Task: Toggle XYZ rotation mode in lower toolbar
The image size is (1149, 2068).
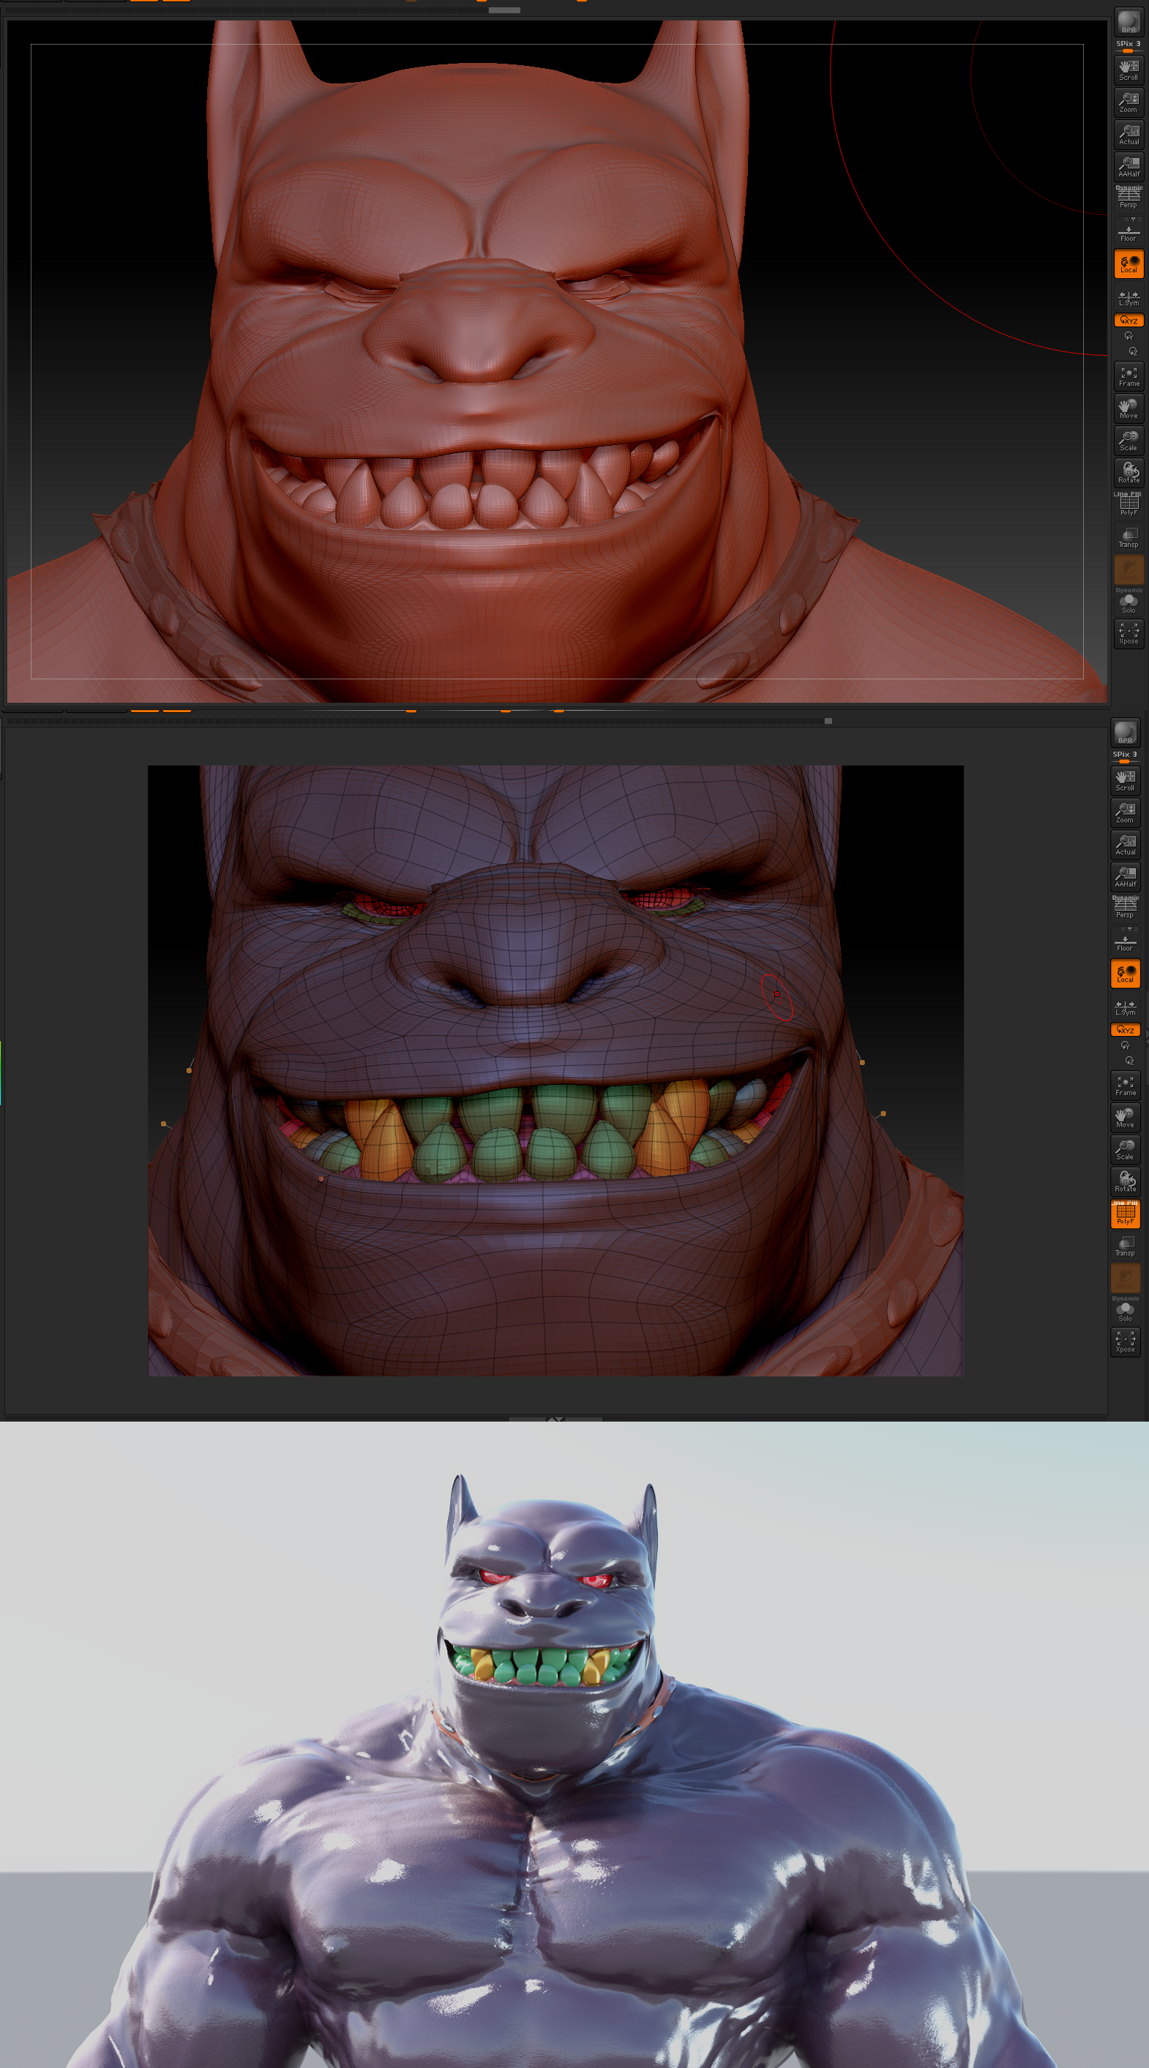Action: pyautogui.click(x=1125, y=1030)
